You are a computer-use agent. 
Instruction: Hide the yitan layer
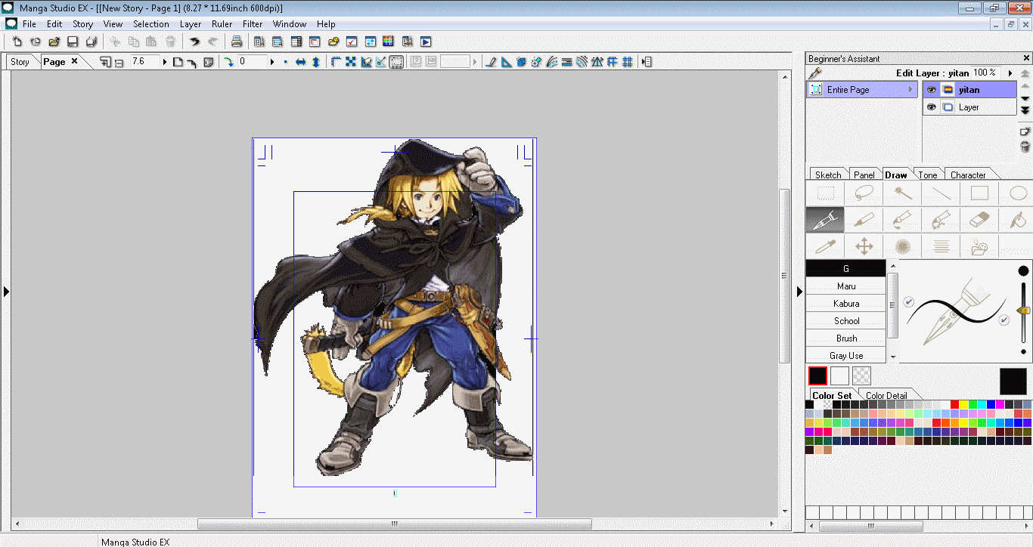coord(931,89)
